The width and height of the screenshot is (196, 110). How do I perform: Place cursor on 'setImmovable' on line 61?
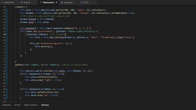(119, 13)
